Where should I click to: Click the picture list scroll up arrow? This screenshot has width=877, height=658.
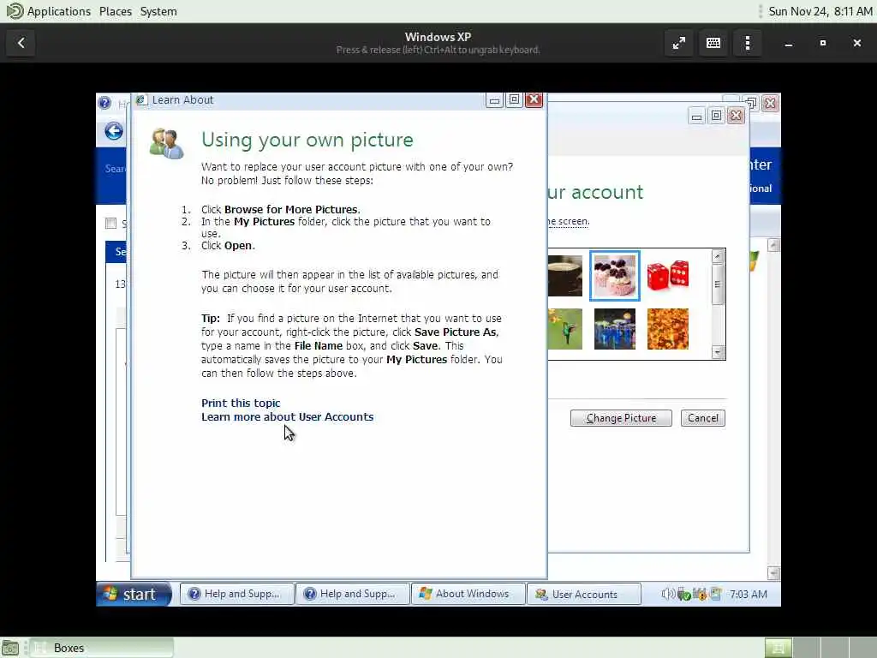pos(718,256)
